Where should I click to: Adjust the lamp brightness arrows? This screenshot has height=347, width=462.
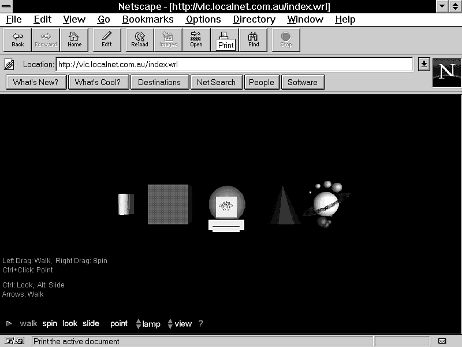pos(139,324)
